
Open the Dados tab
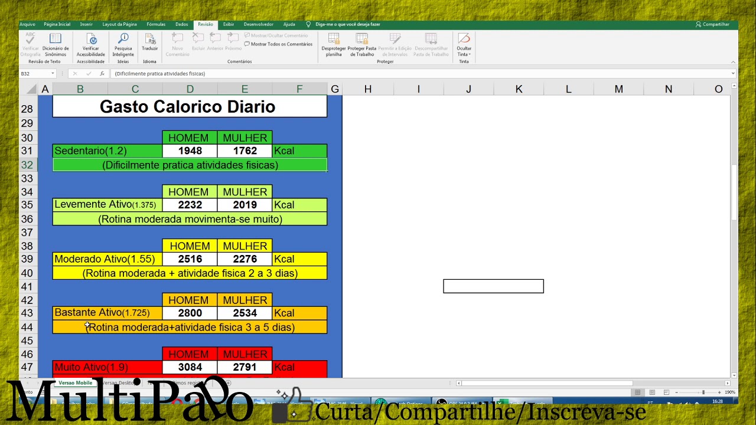point(181,24)
